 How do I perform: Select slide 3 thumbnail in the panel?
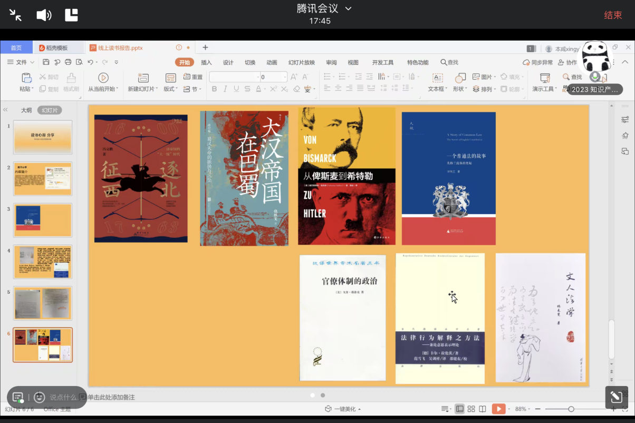(x=43, y=220)
